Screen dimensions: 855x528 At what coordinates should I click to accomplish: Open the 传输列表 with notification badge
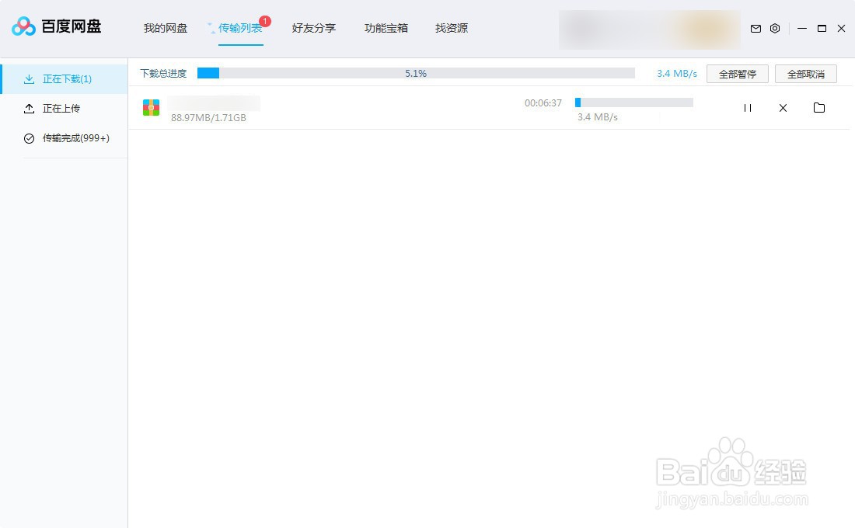(x=241, y=28)
